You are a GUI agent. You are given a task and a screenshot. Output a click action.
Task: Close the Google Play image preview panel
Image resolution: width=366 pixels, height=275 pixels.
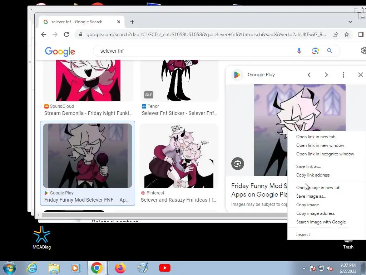360,75
